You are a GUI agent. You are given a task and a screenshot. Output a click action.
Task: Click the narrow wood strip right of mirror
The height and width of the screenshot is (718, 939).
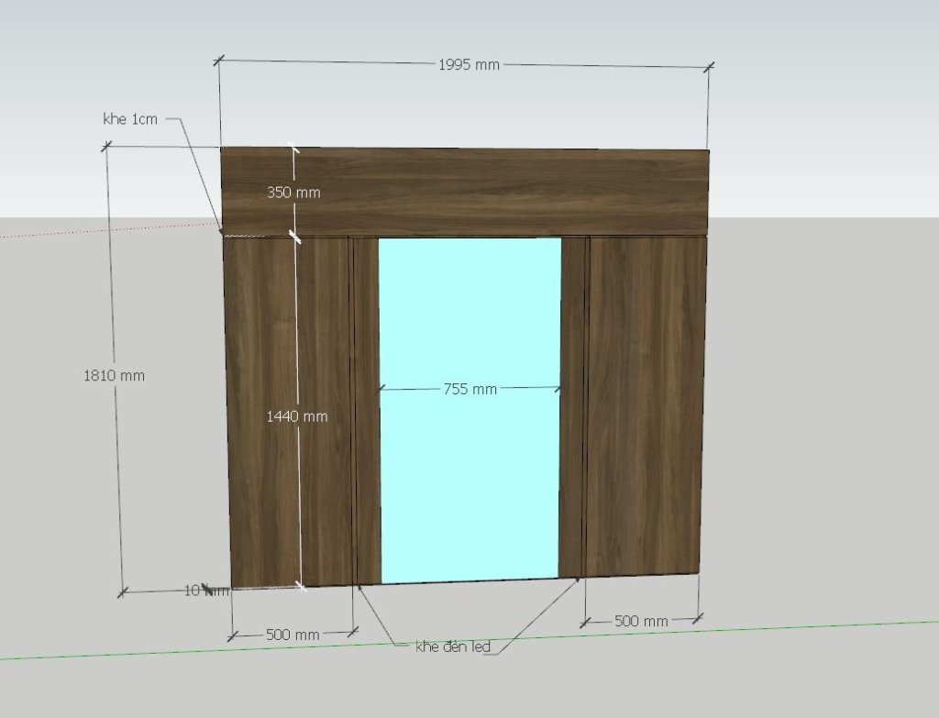572,407
